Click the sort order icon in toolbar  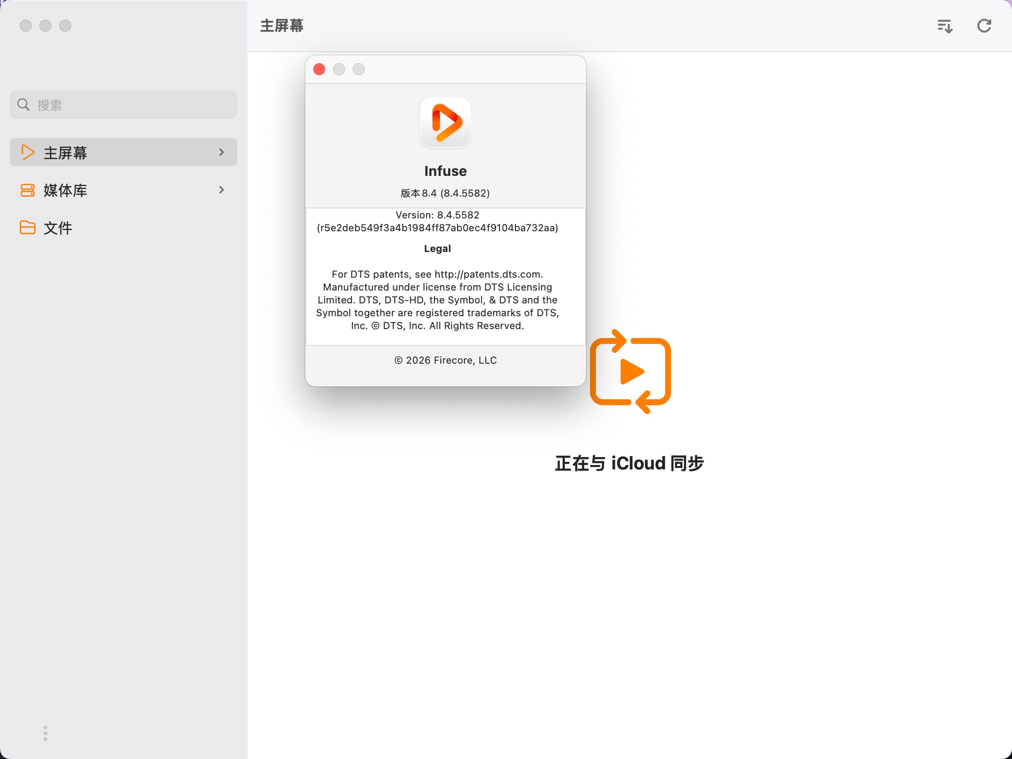[x=945, y=26]
